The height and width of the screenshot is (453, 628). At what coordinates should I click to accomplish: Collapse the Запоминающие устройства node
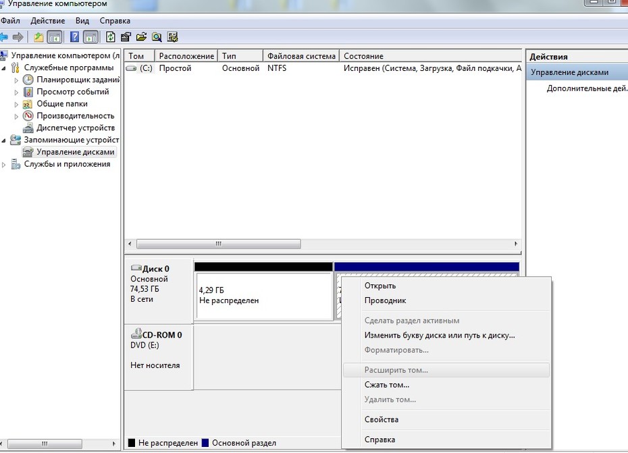(x=3, y=140)
